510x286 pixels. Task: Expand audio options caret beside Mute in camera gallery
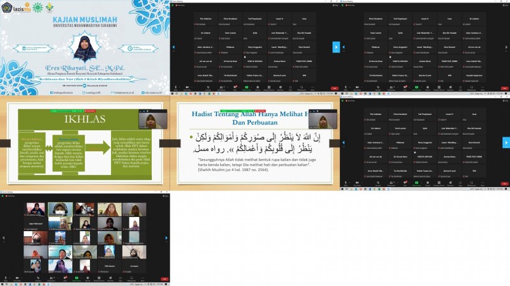click(x=10, y=280)
